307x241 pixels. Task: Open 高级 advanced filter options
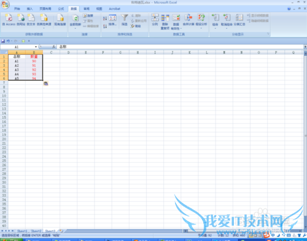click(136, 26)
